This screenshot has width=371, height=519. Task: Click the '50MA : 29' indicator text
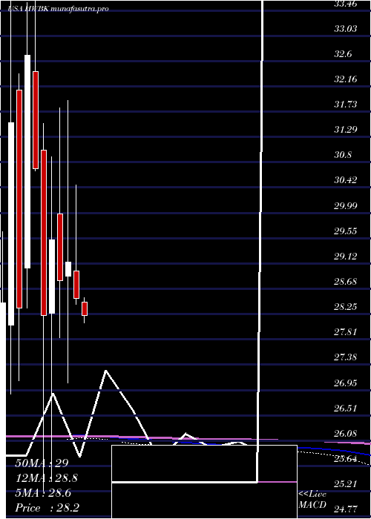coord(42,463)
